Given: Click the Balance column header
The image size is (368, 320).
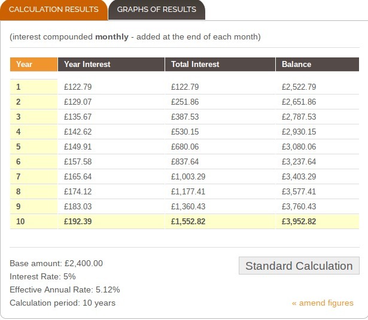Looking at the screenshot, I should point(317,64).
